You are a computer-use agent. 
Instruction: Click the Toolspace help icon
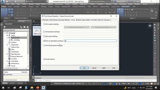point(27,27)
